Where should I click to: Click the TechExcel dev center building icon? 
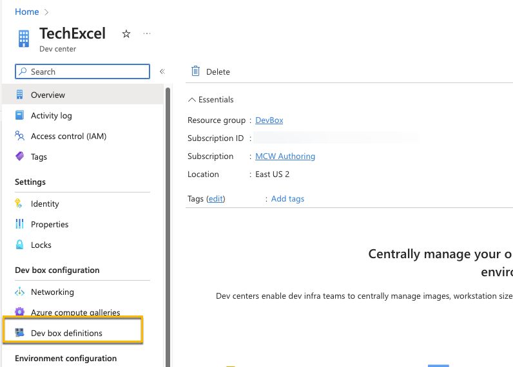[24, 39]
